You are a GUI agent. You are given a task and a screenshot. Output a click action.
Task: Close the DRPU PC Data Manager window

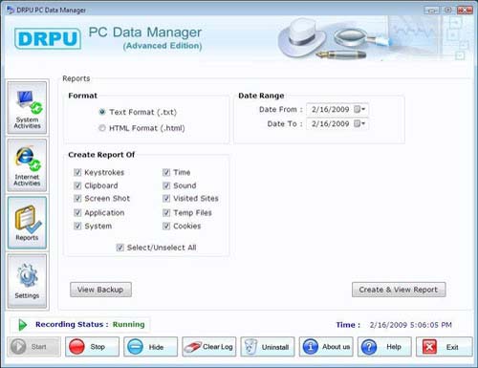[x=465, y=11]
